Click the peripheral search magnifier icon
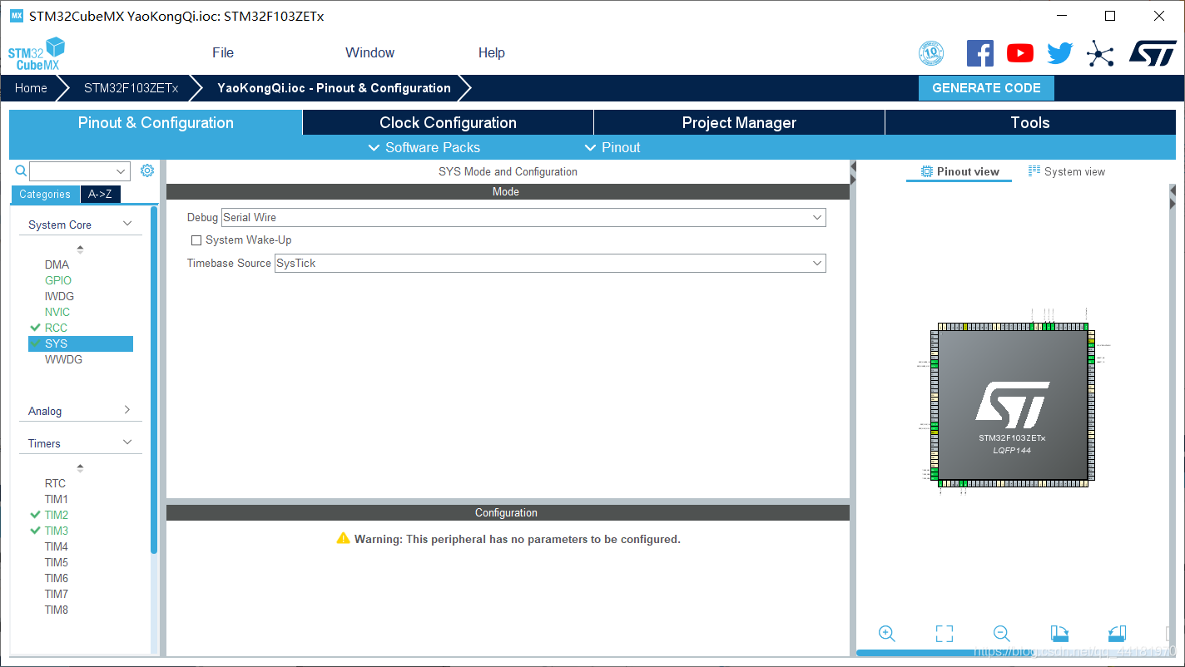Screen dimensions: 1185x667 coord(22,171)
